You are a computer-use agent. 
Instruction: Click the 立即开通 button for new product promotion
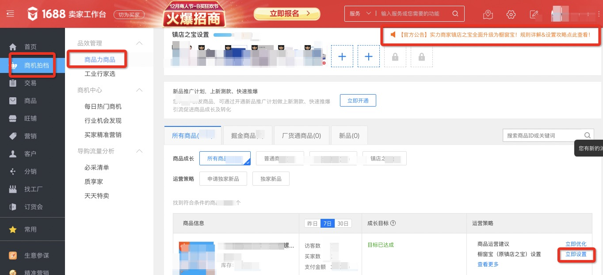(x=358, y=100)
